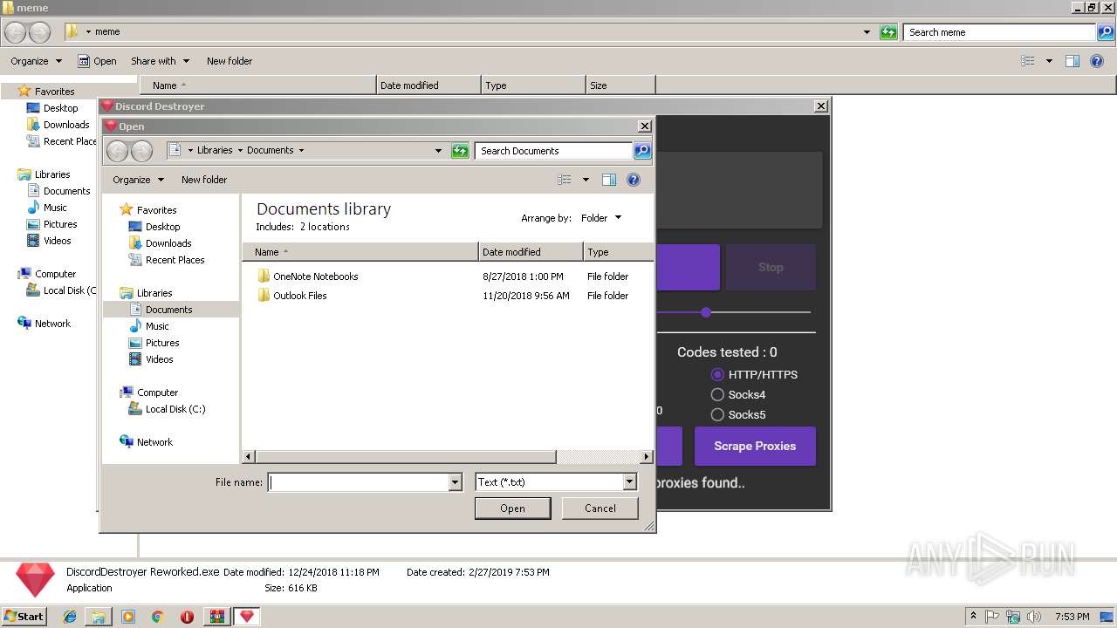This screenshot has width=1117, height=628.
Task: Toggle the preview pane icon in the Open dialog
Action: (x=609, y=180)
